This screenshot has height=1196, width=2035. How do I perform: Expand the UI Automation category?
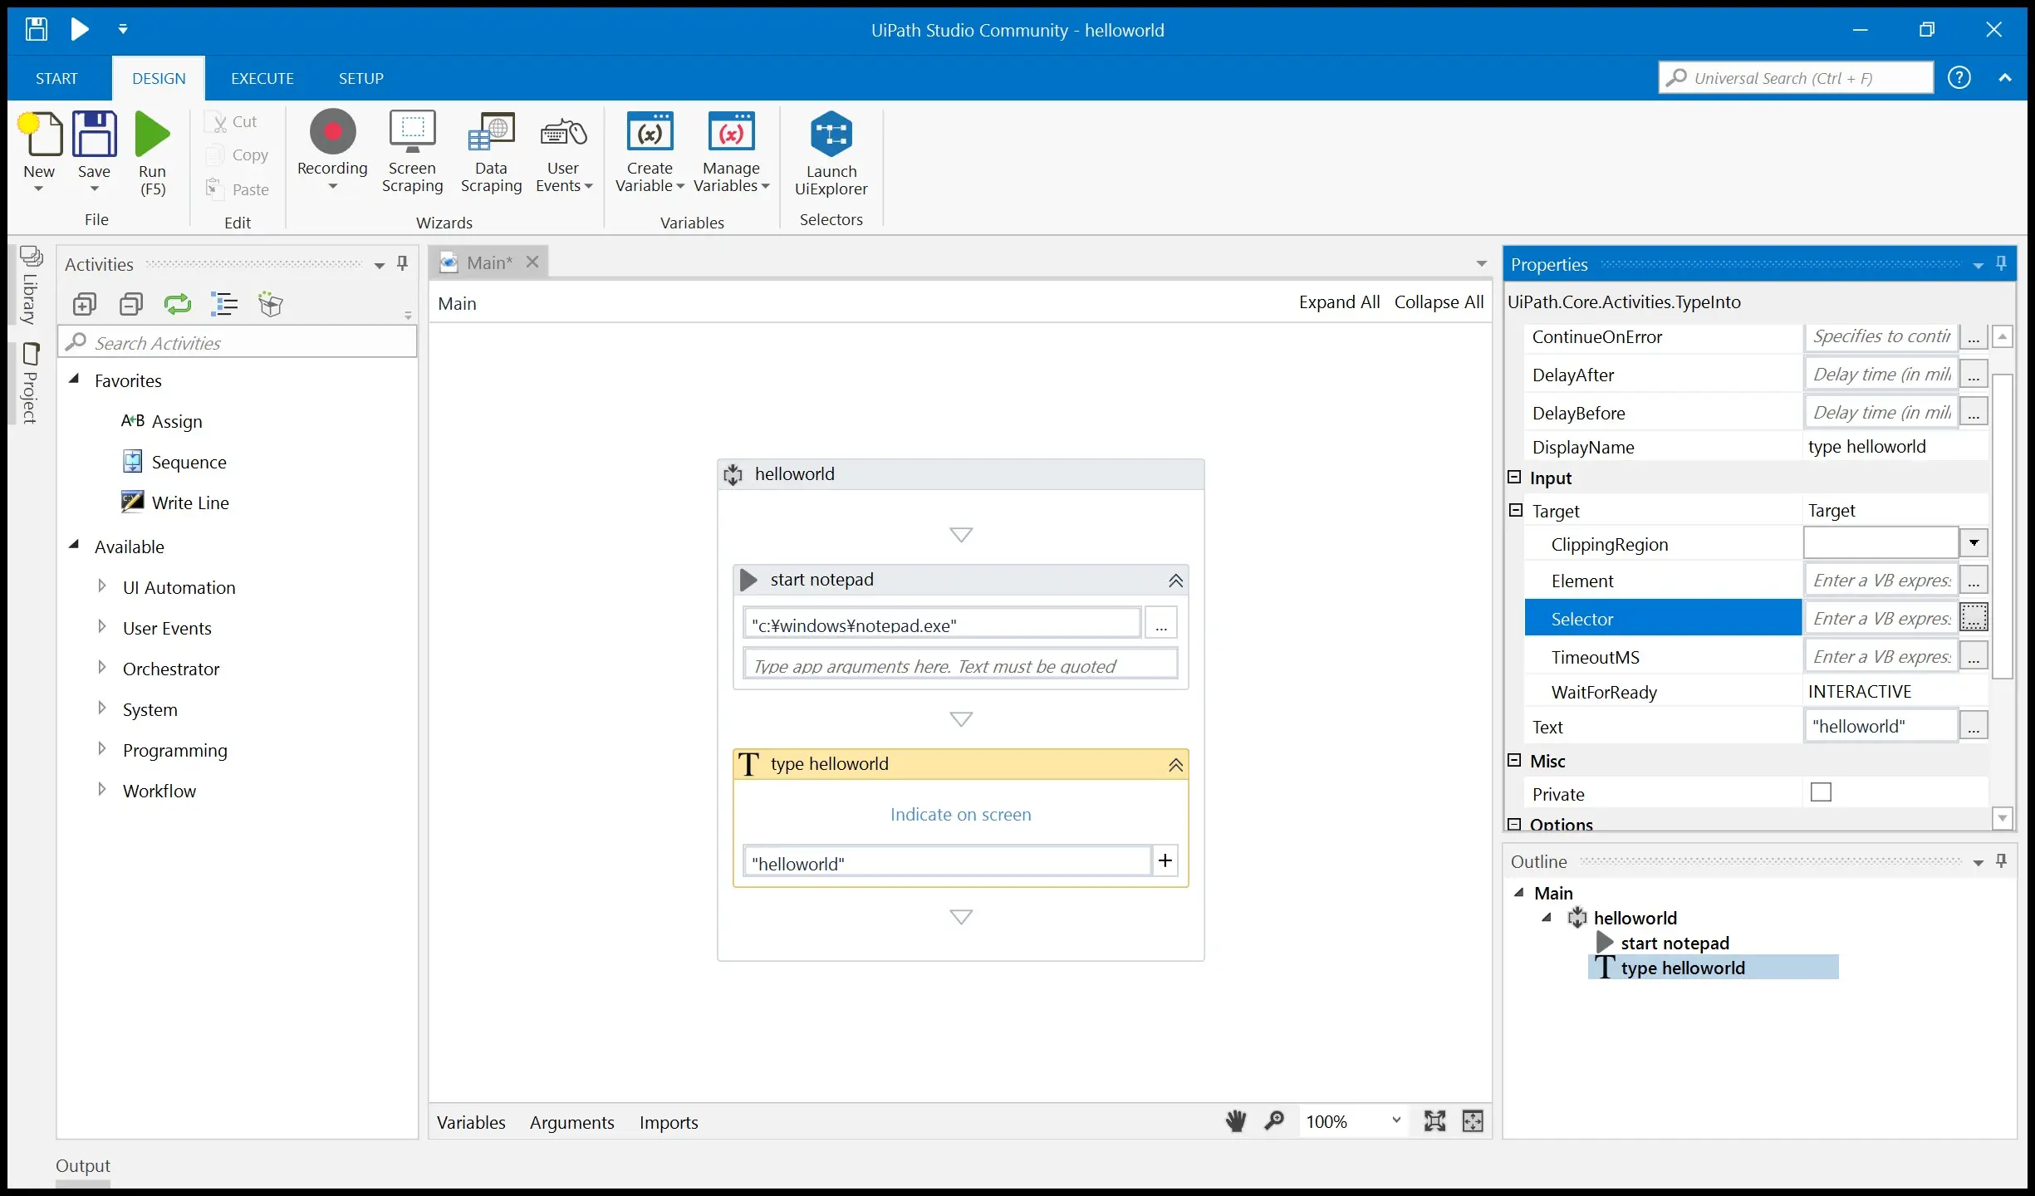(x=102, y=586)
